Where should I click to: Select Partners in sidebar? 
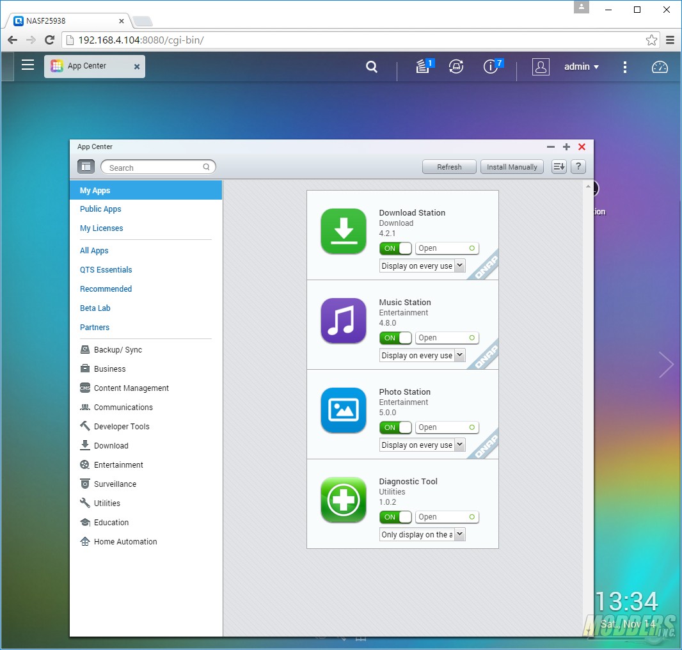(x=95, y=327)
